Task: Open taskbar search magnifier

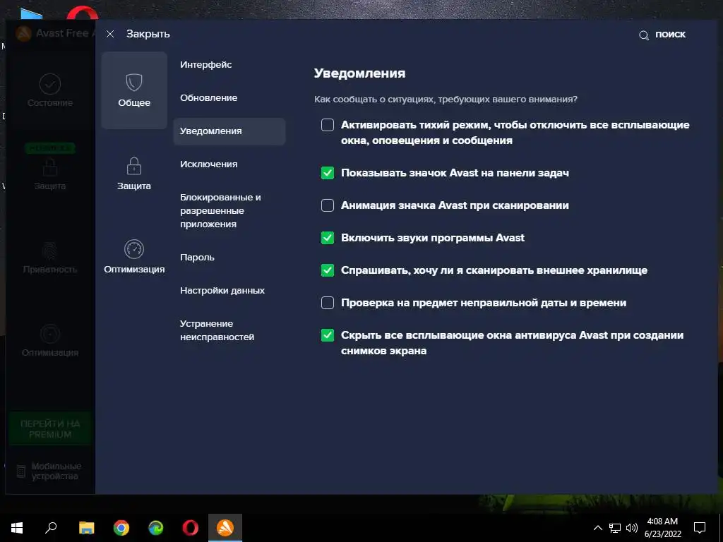Action: tap(51, 528)
